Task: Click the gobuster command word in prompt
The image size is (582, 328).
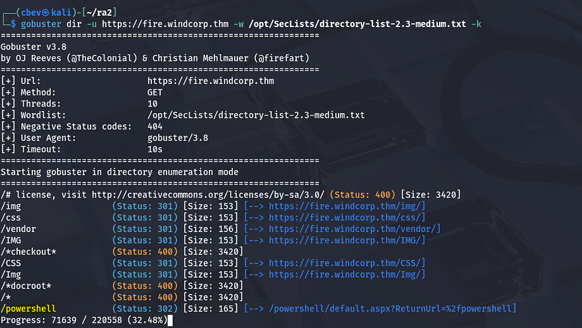Action: pos(41,24)
